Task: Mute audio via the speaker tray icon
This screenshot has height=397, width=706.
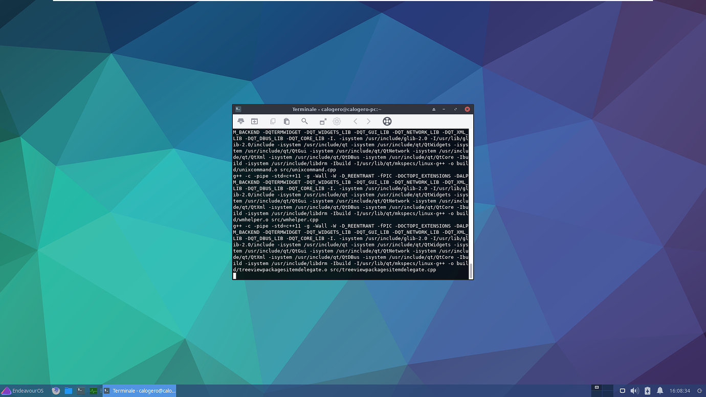Action: coord(634,390)
